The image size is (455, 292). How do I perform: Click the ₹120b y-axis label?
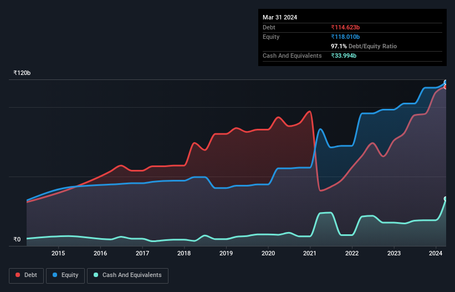pyautogui.click(x=22, y=73)
